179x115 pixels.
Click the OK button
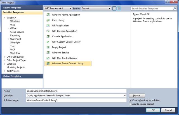[x=153, y=110]
